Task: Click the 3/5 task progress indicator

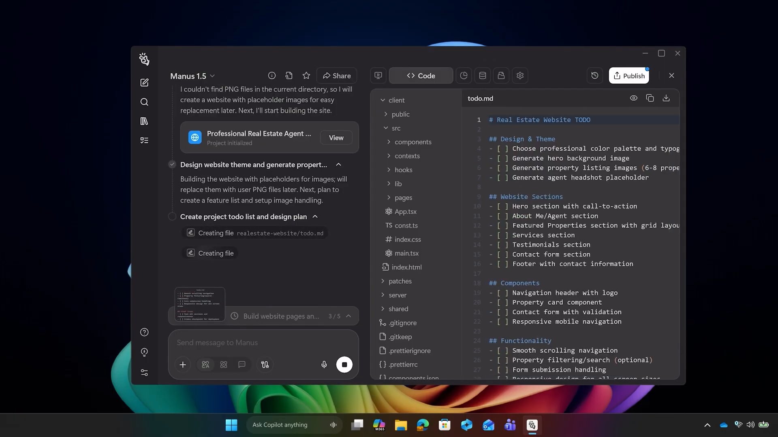Action: pyautogui.click(x=334, y=316)
